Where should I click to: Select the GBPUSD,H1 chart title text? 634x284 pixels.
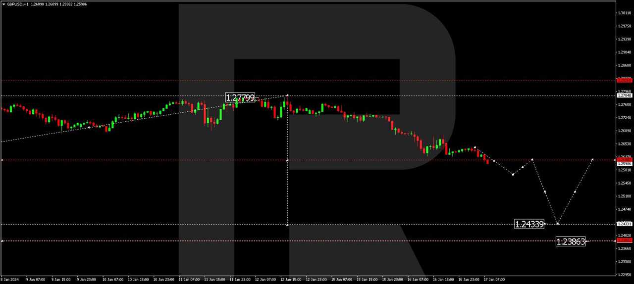coord(18,4)
